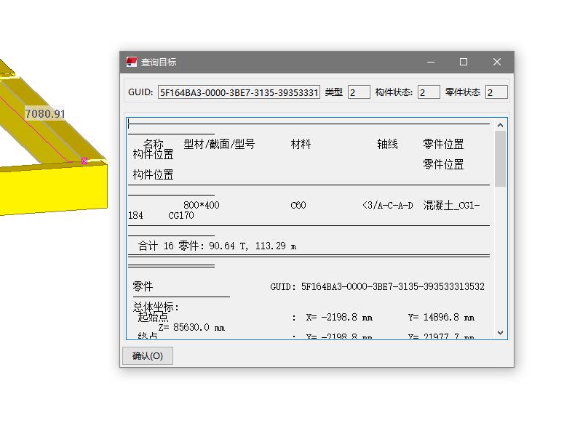Close the 查询目标 dialog
This screenshot has height=423, width=564.
pyautogui.click(x=497, y=62)
